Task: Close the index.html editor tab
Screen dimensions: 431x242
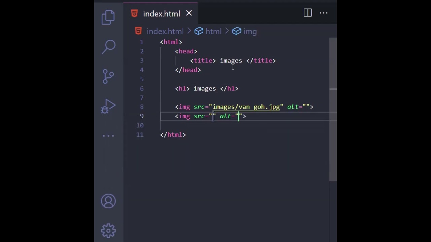Action: coord(189,13)
